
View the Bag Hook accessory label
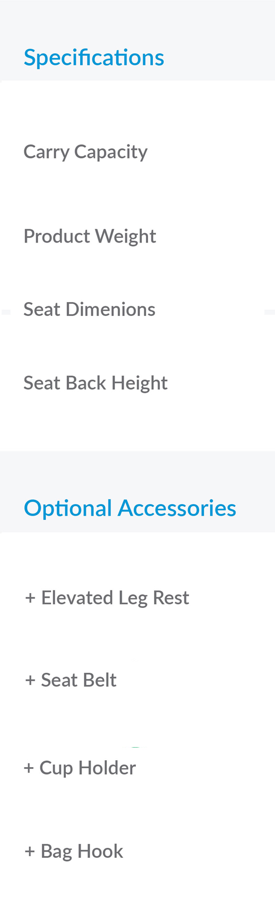(x=82, y=852)
